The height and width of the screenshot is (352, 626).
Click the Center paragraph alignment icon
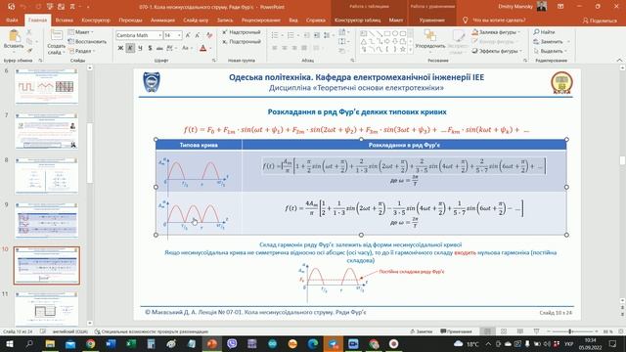click(285, 48)
